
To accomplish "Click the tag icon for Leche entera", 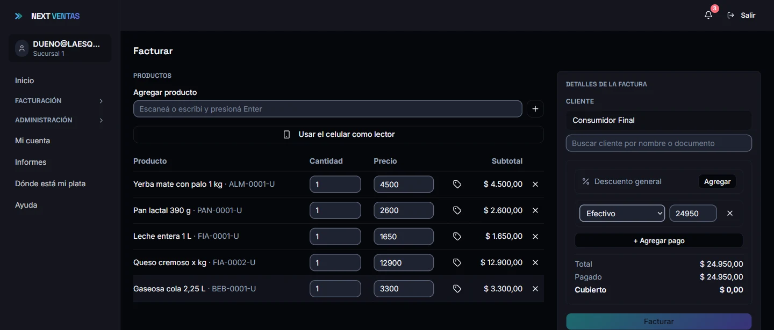I will [457, 236].
